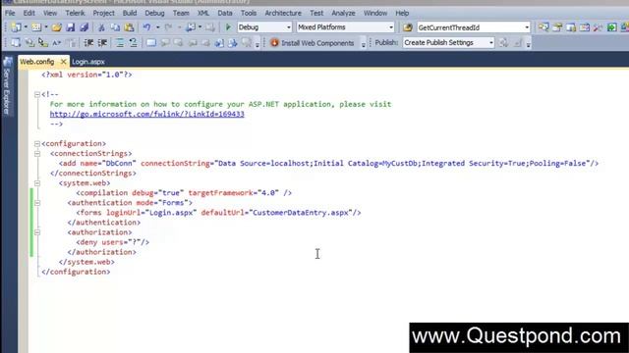
Task: Undo the last edit with Undo icon
Action: [x=146, y=27]
